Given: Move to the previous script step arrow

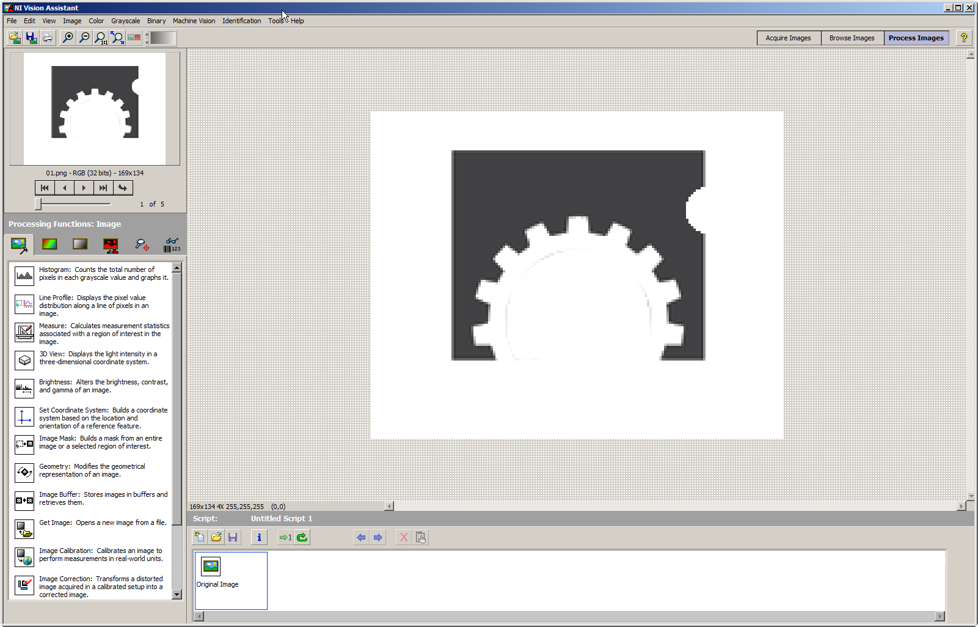Looking at the screenshot, I should pos(361,537).
